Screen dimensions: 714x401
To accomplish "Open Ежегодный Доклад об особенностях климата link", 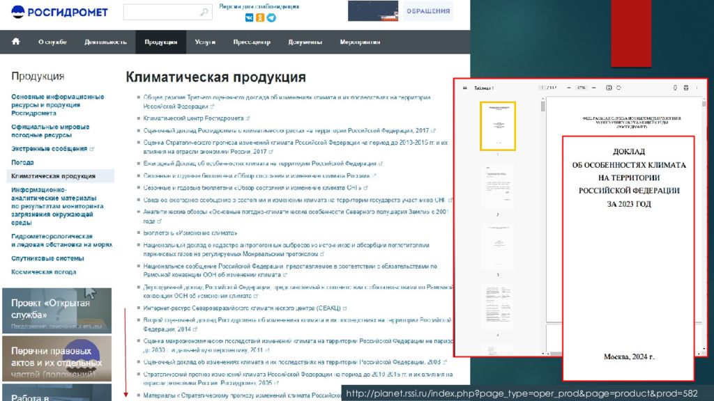I will coord(259,163).
